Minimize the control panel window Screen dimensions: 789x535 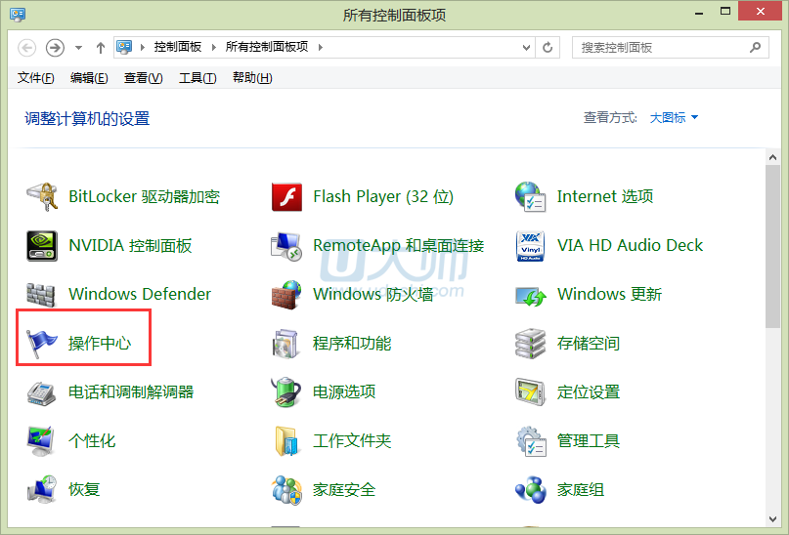(699, 12)
